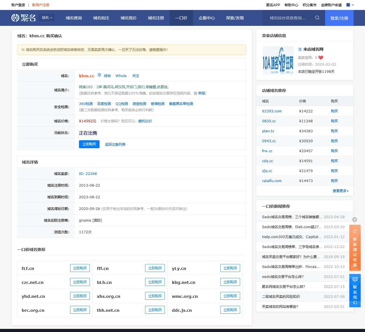Click the badge icon before 米店域名网
Image resolution: width=365 pixels, height=332 pixels.
point(300,49)
